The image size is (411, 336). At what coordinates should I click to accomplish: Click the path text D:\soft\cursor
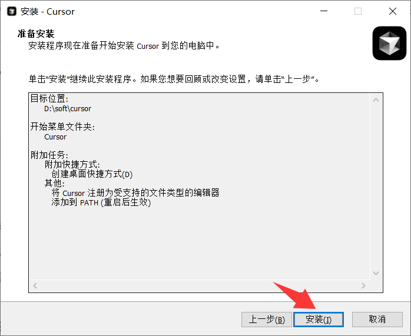coord(68,109)
